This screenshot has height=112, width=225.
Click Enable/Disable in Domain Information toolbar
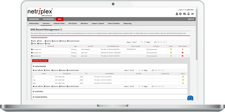click(73, 41)
